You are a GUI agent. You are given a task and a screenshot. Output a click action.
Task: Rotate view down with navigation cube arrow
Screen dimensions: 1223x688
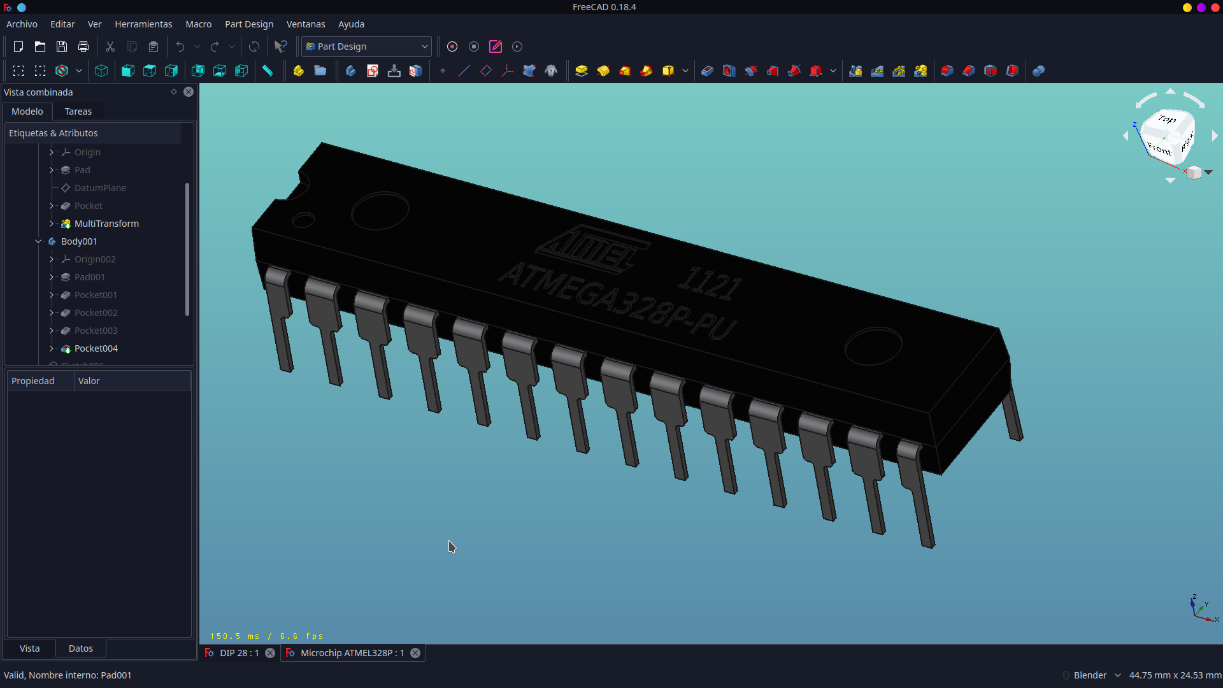coord(1170,181)
